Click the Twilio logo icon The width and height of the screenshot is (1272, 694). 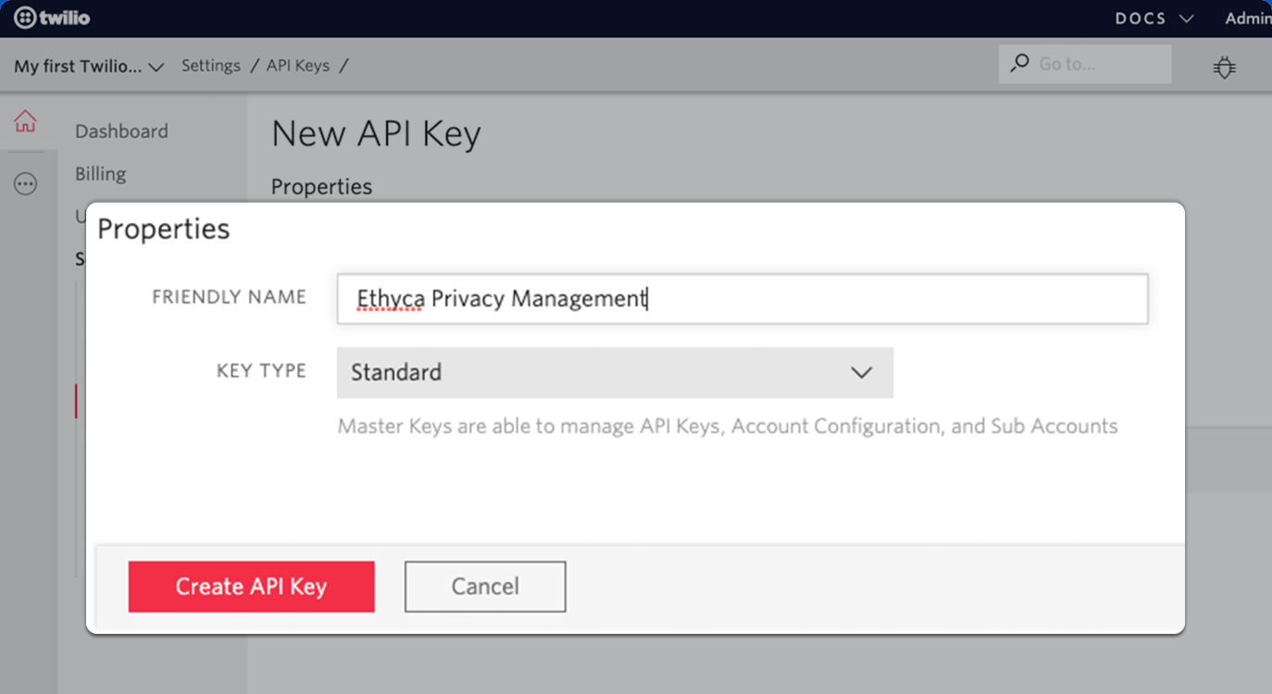[26, 18]
